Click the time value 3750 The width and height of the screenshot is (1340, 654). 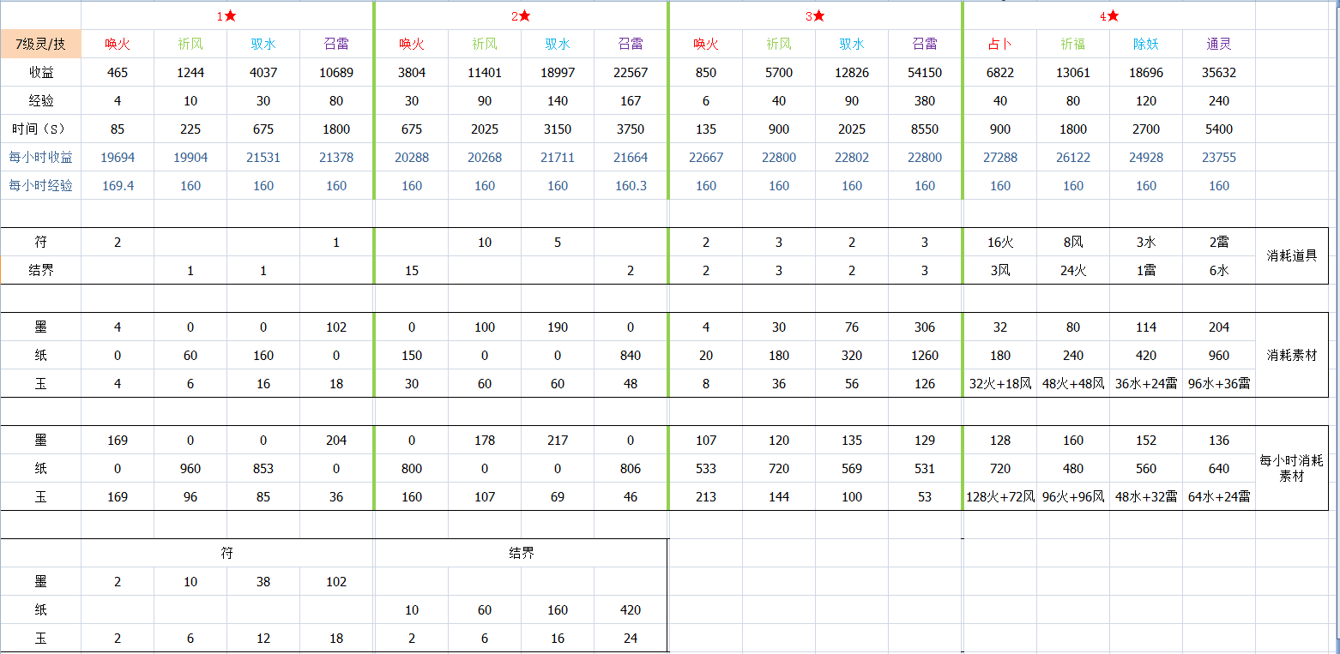coord(631,129)
